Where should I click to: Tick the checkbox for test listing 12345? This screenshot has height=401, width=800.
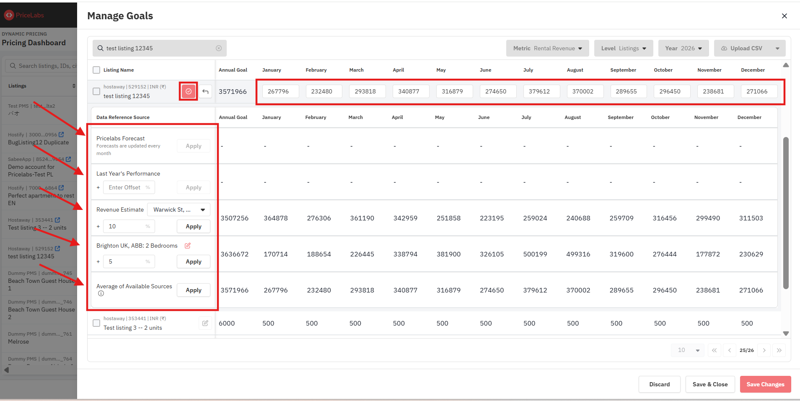pyautogui.click(x=96, y=91)
